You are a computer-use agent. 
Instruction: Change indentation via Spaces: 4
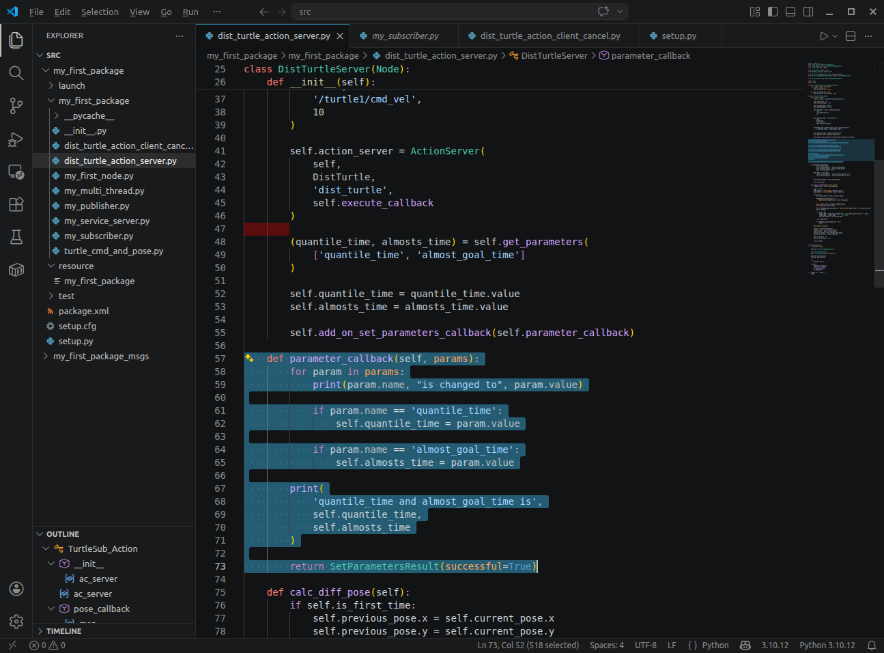tap(607, 645)
